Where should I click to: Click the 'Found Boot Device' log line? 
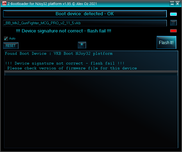59,54
